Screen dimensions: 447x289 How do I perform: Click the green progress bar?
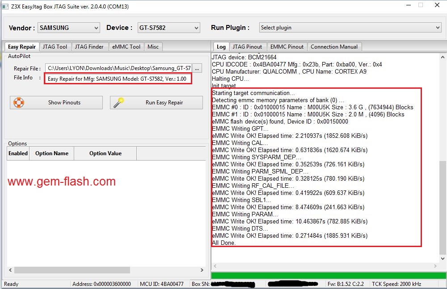(329, 275)
